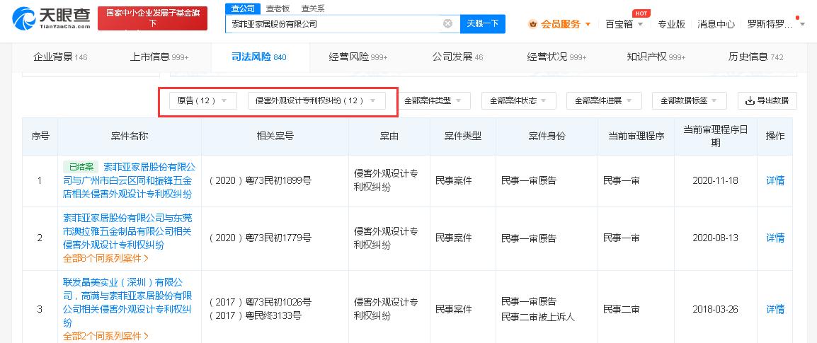This screenshot has width=817, height=343.
Task: Clear the search box with X icon
Action: coord(447,23)
